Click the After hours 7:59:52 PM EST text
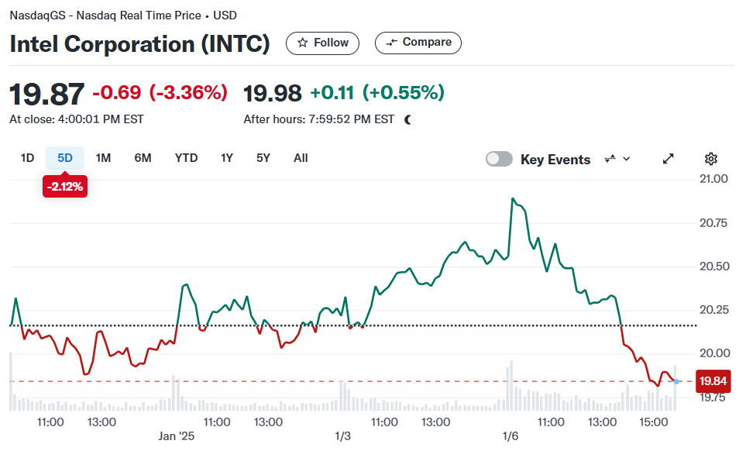This screenshot has height=451, width=739. point(318,119)
